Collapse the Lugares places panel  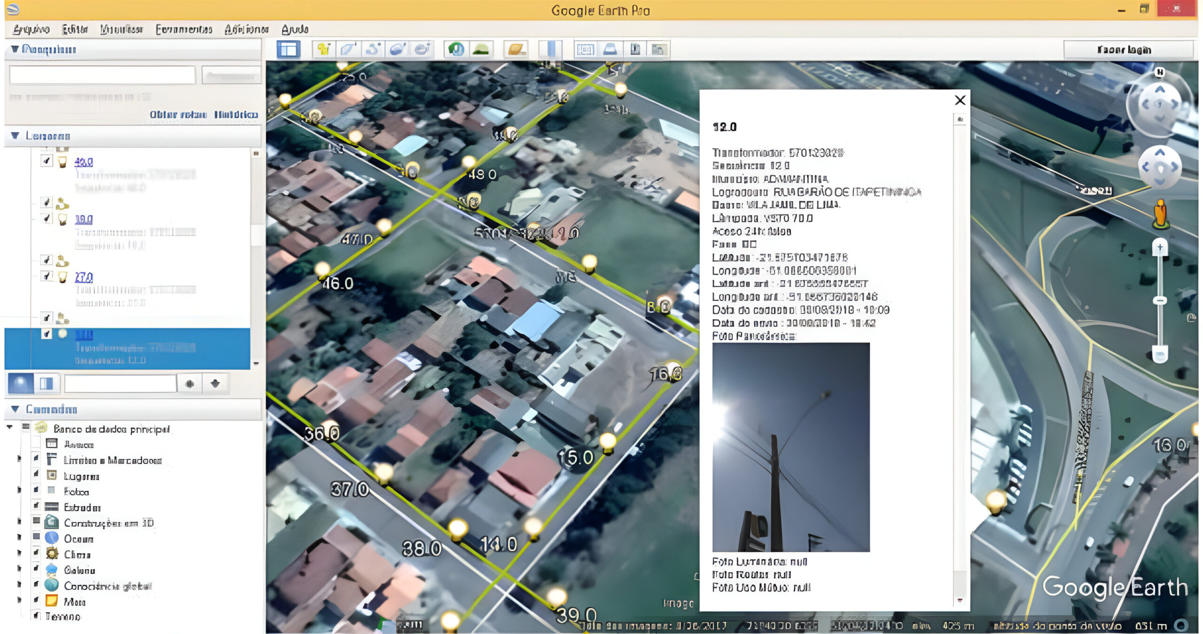[15, 135]
